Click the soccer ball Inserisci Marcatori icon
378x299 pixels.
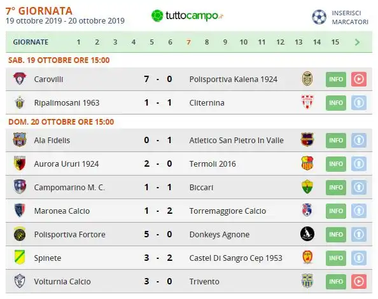pyautogui.click(x=319, y=17)
